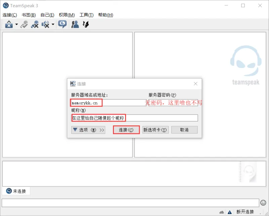The width and height of the screenshot is (269, 216).
Task: Click the 连接 dialog title icon
Action: [73, 84]
